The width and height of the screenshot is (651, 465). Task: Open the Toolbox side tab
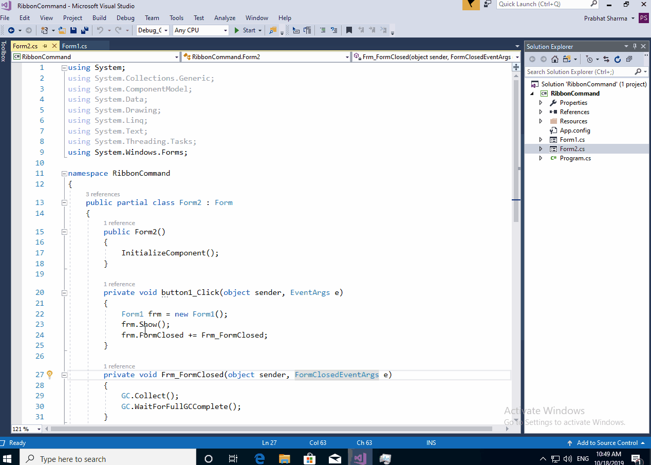pos(3,51)
